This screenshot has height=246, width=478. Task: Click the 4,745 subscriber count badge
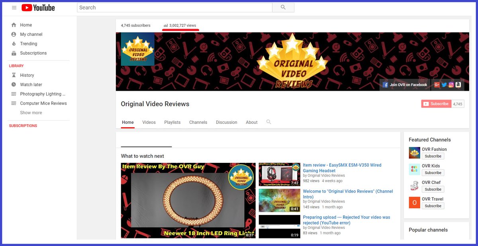[458, 104]
